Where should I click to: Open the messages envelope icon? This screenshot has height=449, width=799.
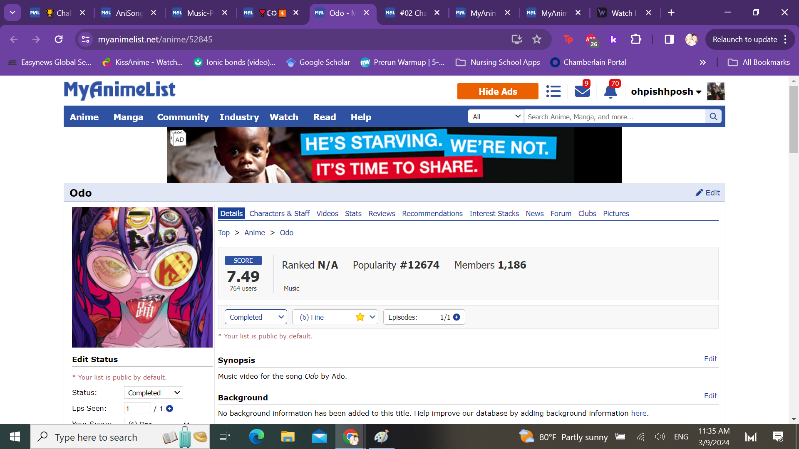click(582, 91)
